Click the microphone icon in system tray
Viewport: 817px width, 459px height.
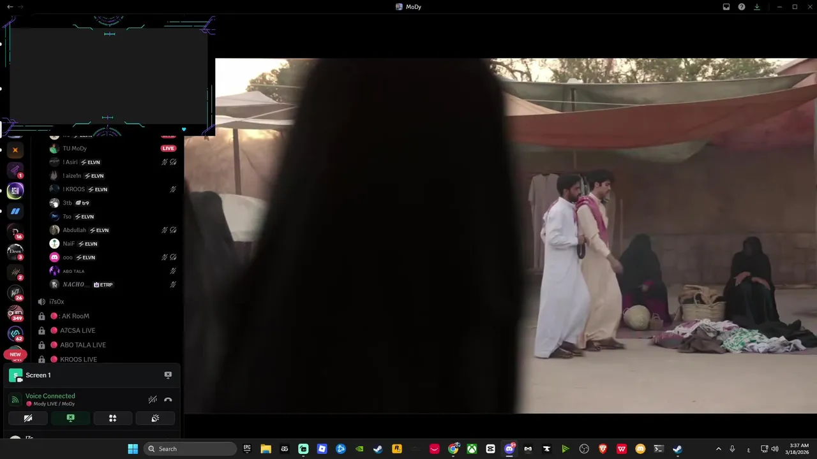click(x=732, y=449)
